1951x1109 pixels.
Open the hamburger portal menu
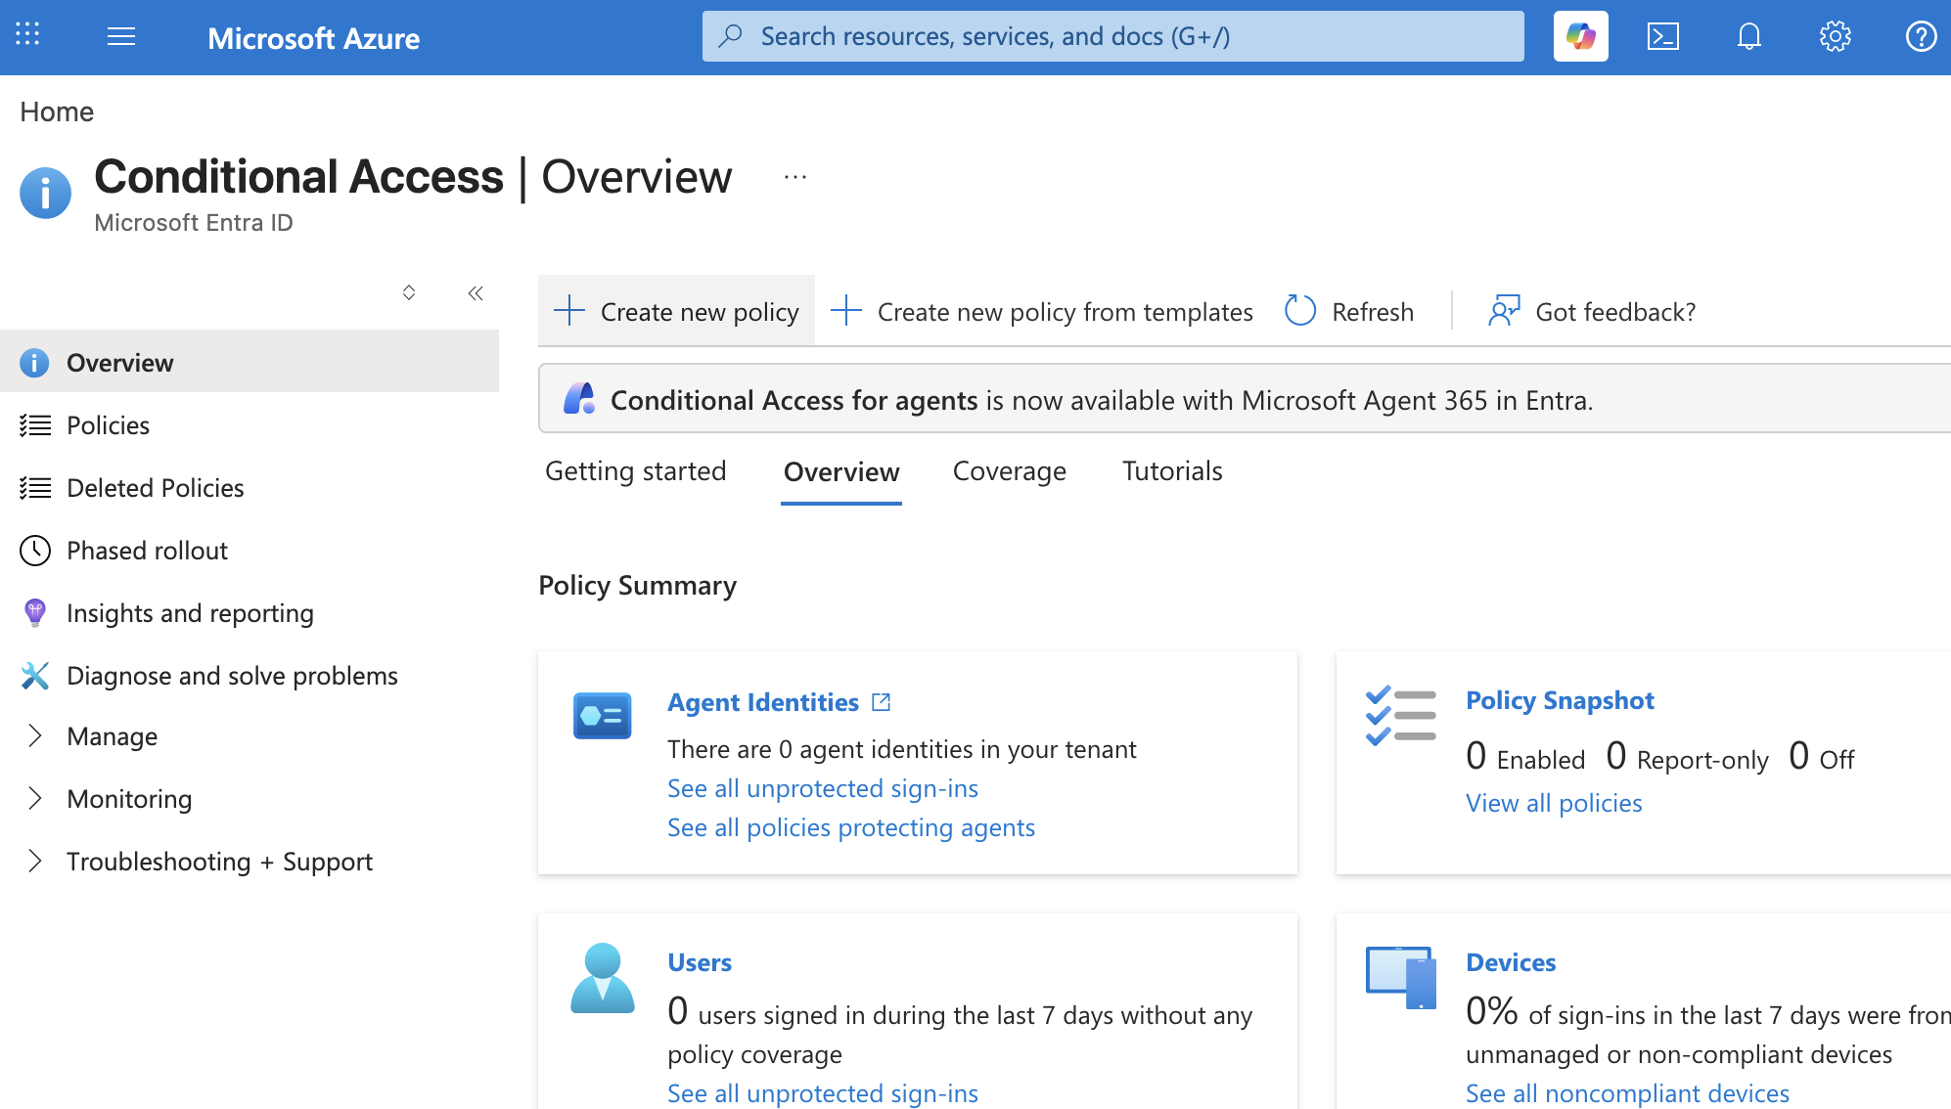[x=121, y=37]
